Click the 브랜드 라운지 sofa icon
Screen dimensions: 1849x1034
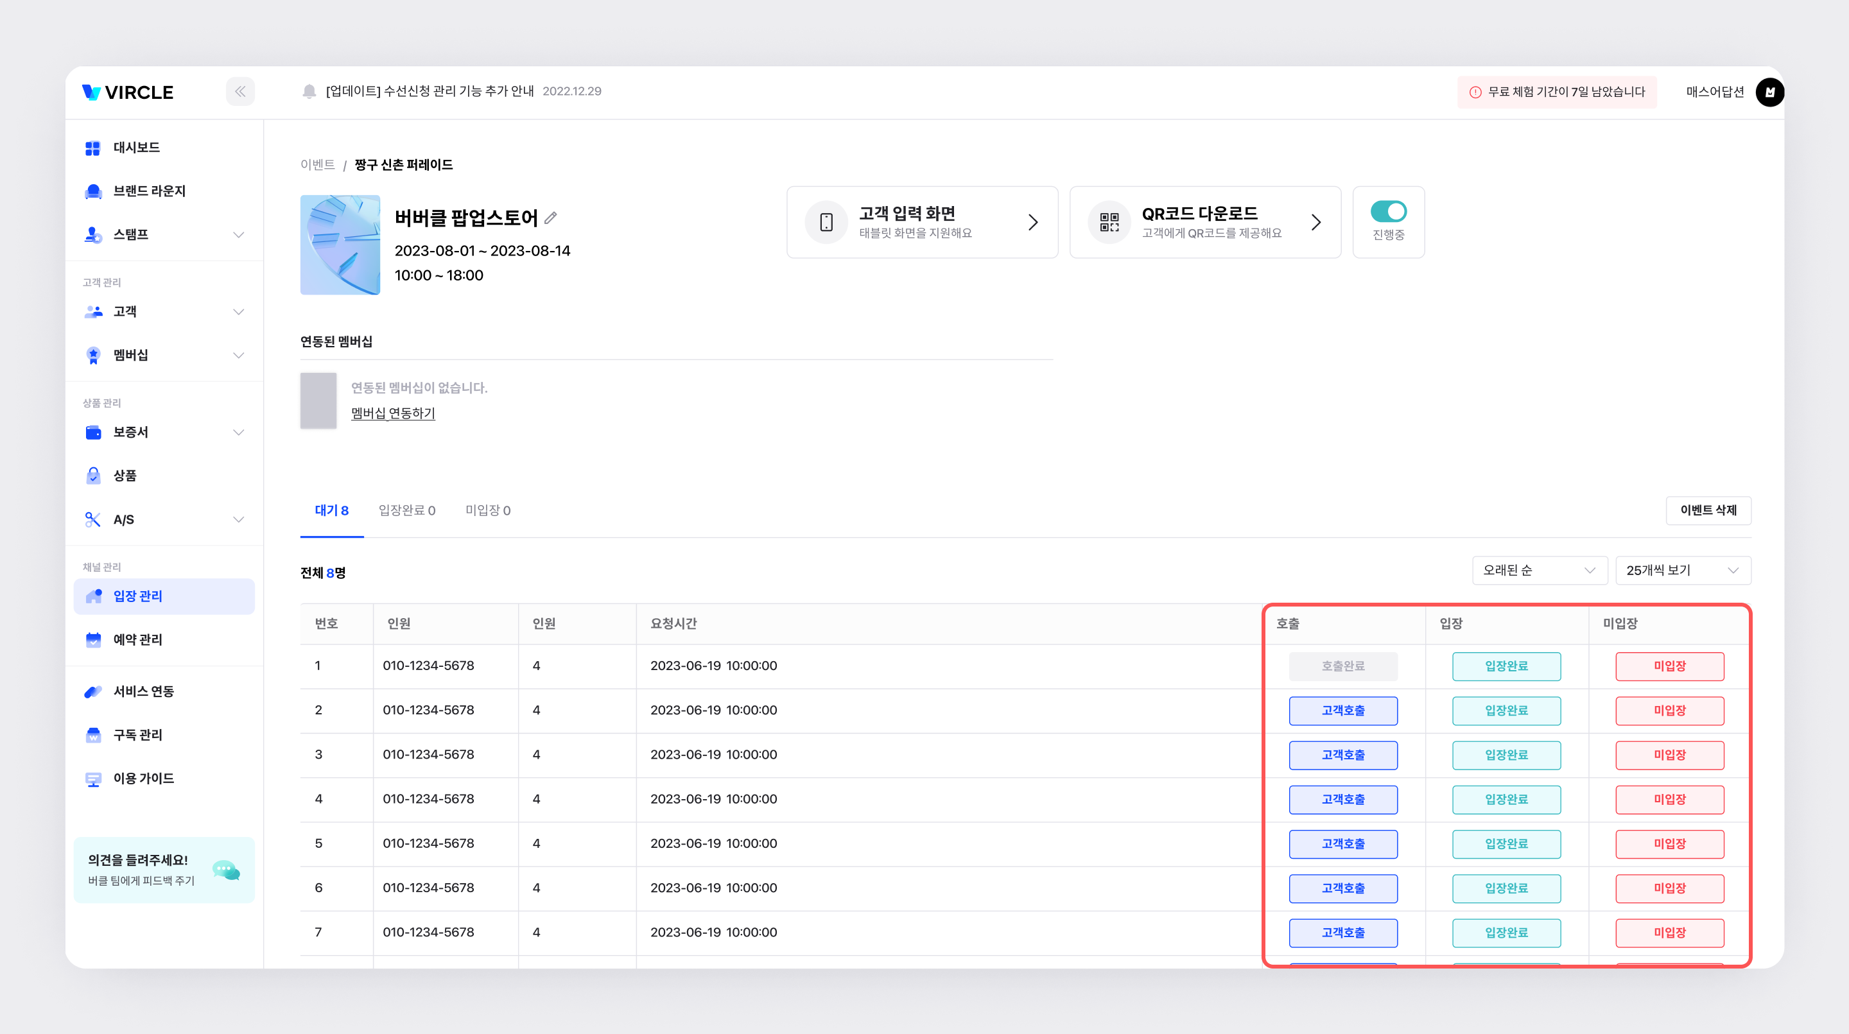tap(92, 191)
